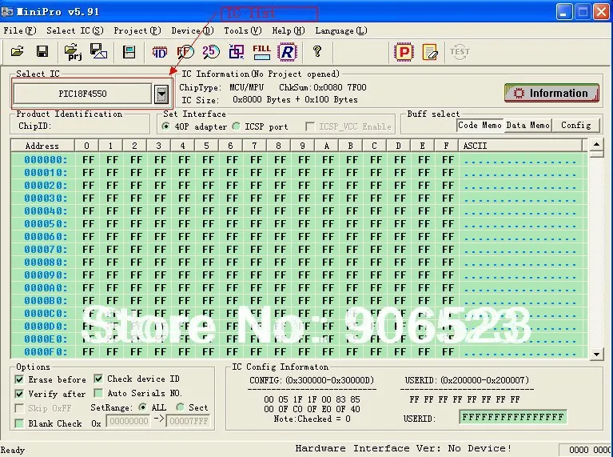Image resolution: width=613 pixels, height=457 pixels.
Task: Click the 25 flash search icon
Action: (211, 52)
